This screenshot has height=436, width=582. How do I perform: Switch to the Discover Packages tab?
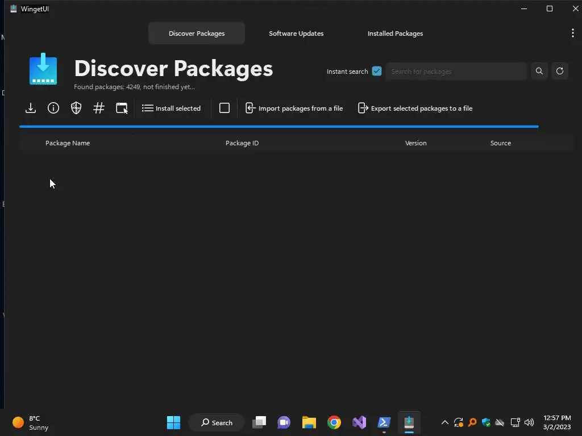click(x=197, y=33)
